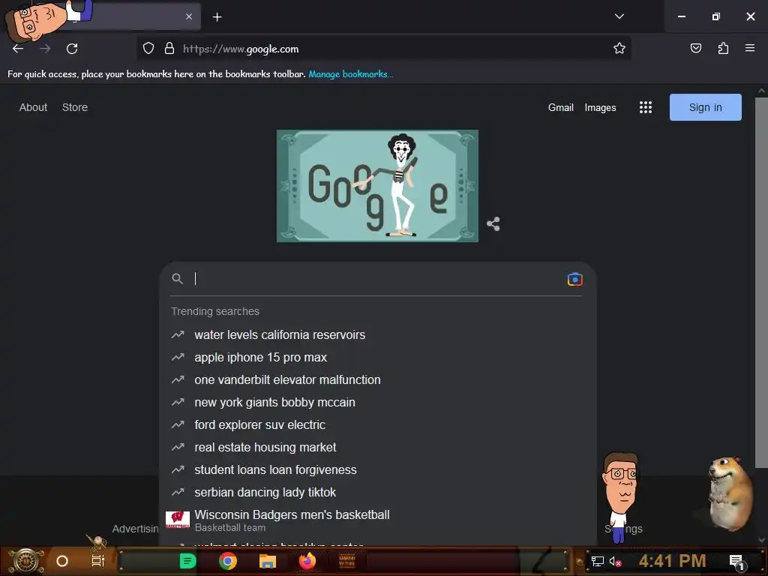Select 'water levels california reservoirs' suggestion
This screenshot has height=576, width=768.
pyautogui.click(x=378, y=335)
